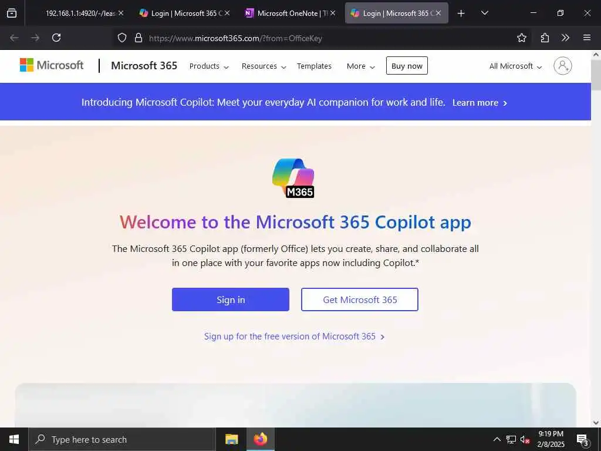Image resolution: width=601 pixels, height=451 pixels.
Task: List all tabs dropdown arrow
Action: [484, 13]
